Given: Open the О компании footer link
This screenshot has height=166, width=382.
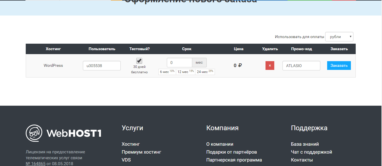Looking at the screenshot, I should tap(220, 144).
